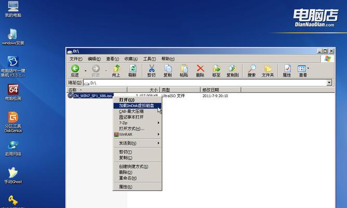347x208 pixels.
Task: Open the 前进 history dropdown arrow
Action: [x=106, y=71]
